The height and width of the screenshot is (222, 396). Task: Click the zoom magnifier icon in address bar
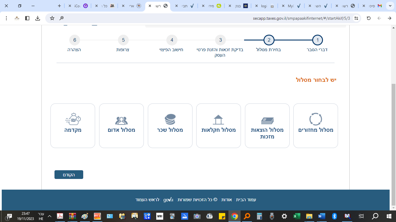tap(61, 18)
